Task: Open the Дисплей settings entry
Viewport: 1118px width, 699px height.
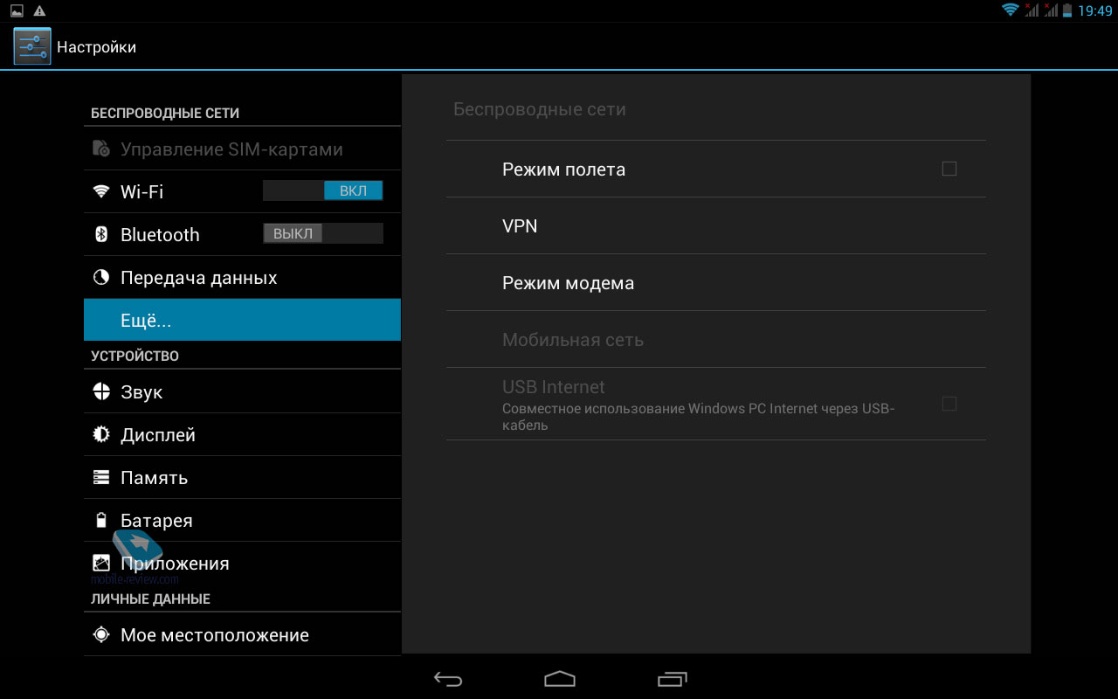Action: click(242, 435)
